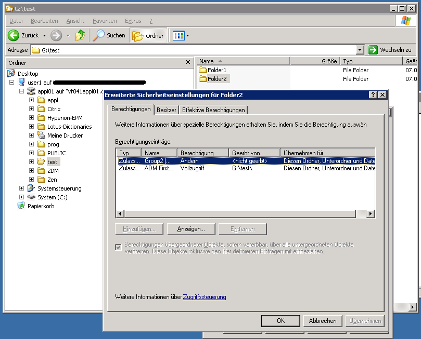
Task: Click the Anzeigen... button
Action: point(191,229)
